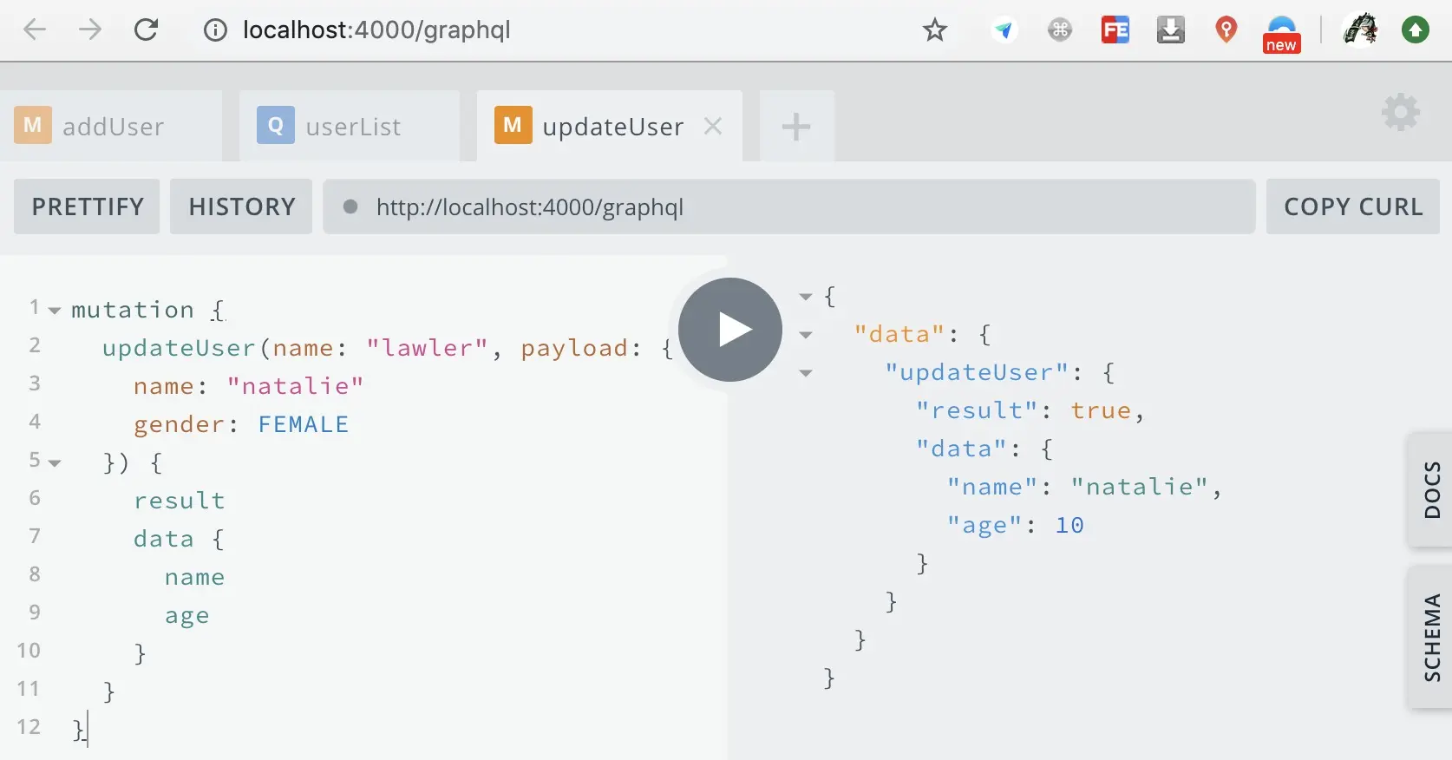Click the FEMALE enum value
This screenshot has width=1452, height=760.
[304, 424]
